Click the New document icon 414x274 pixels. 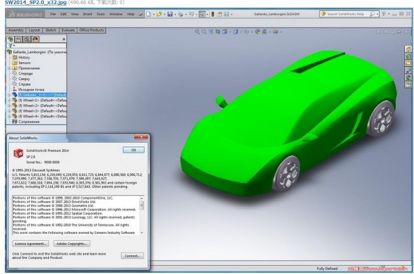point(148,14)
